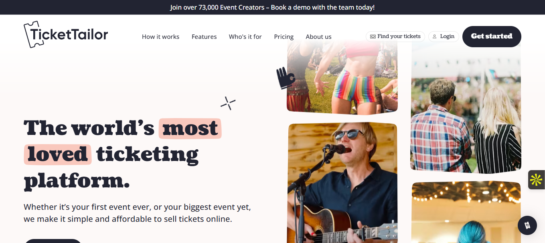This screenshot has height=243, width=545.
Task: Click the OK hand gesture illustration
Action: 285,78
